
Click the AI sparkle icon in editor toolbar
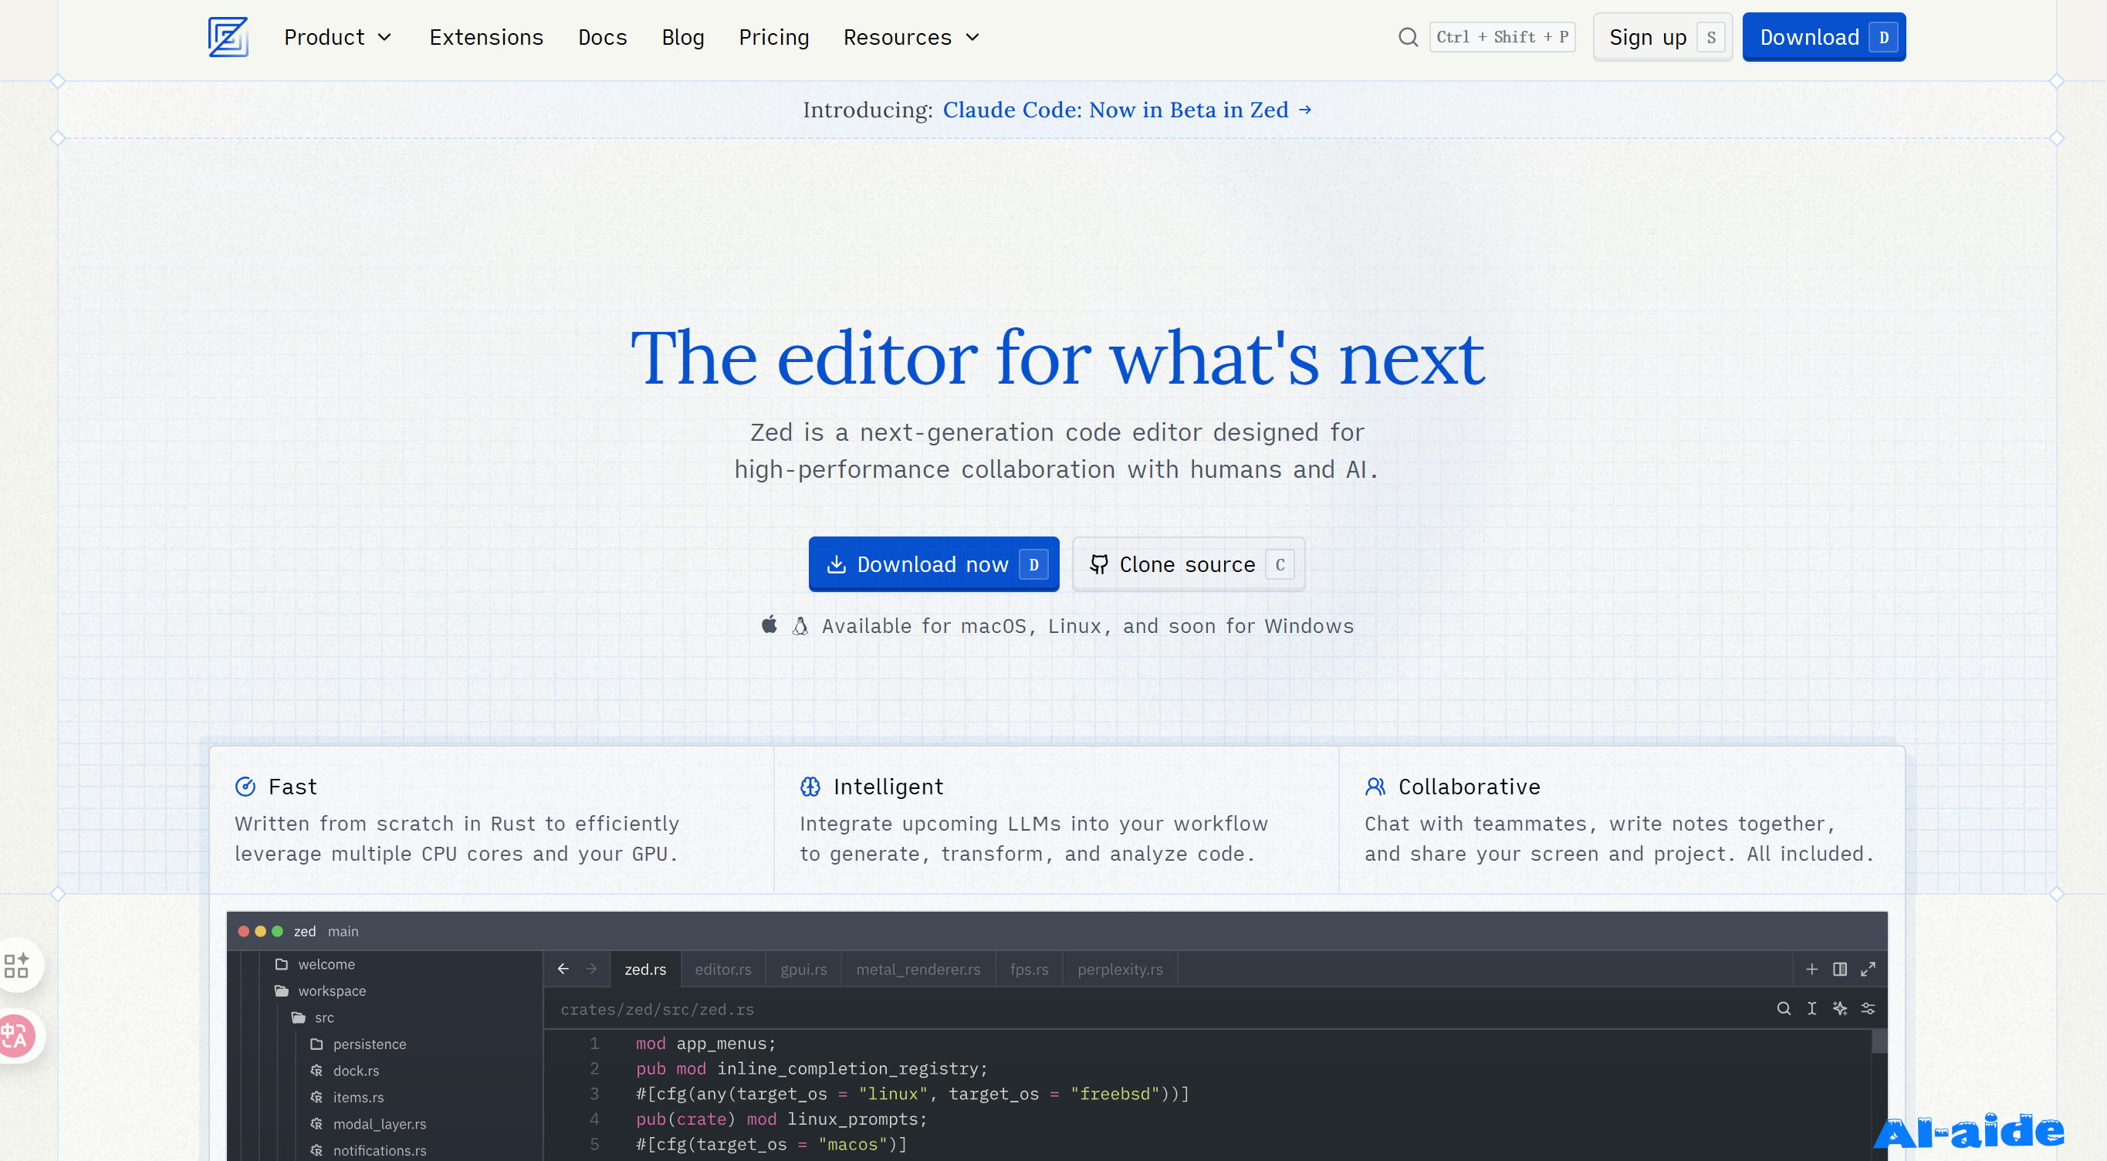pyautogui.click(x=1839, y=1009)
